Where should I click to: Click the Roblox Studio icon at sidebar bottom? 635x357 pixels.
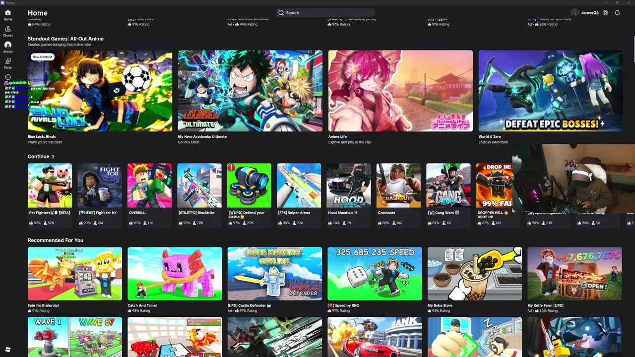(8, 350)
